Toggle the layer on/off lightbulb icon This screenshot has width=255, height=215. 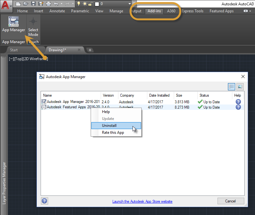(79, 4)
